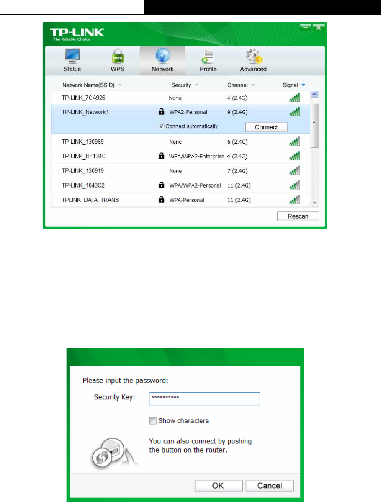This screenshot has width=381, height=502.
Task: Open the Advanced gears icon
Action: (x=254, y=57)
